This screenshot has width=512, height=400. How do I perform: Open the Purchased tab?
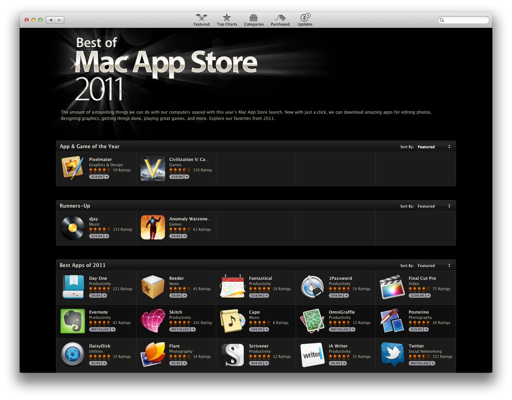click(x=280, y=20)
